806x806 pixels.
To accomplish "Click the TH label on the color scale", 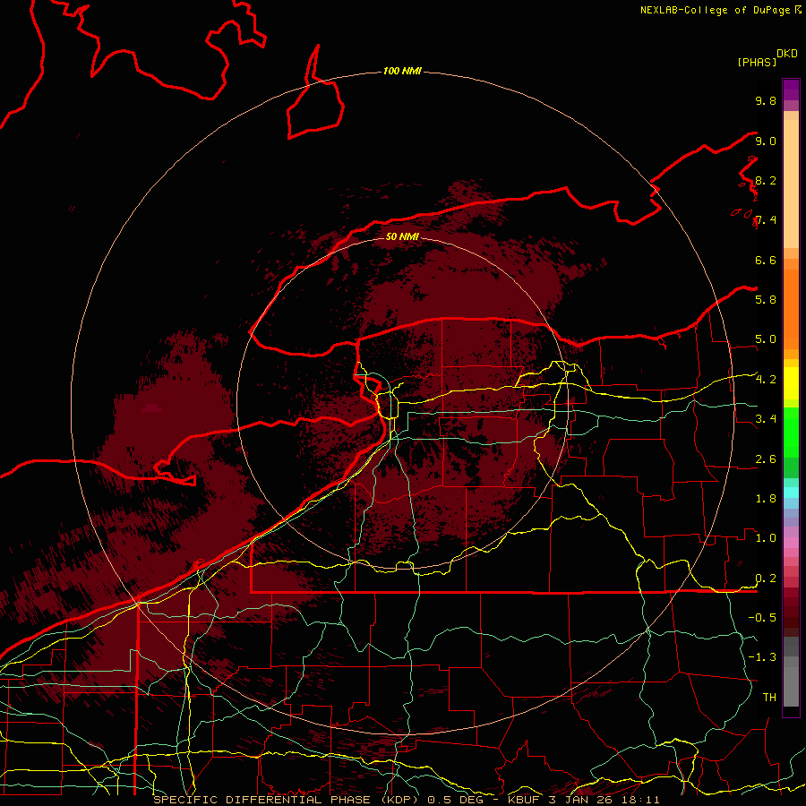I will click(769, 697).
